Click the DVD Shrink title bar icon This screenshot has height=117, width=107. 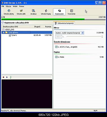(3, 3)
